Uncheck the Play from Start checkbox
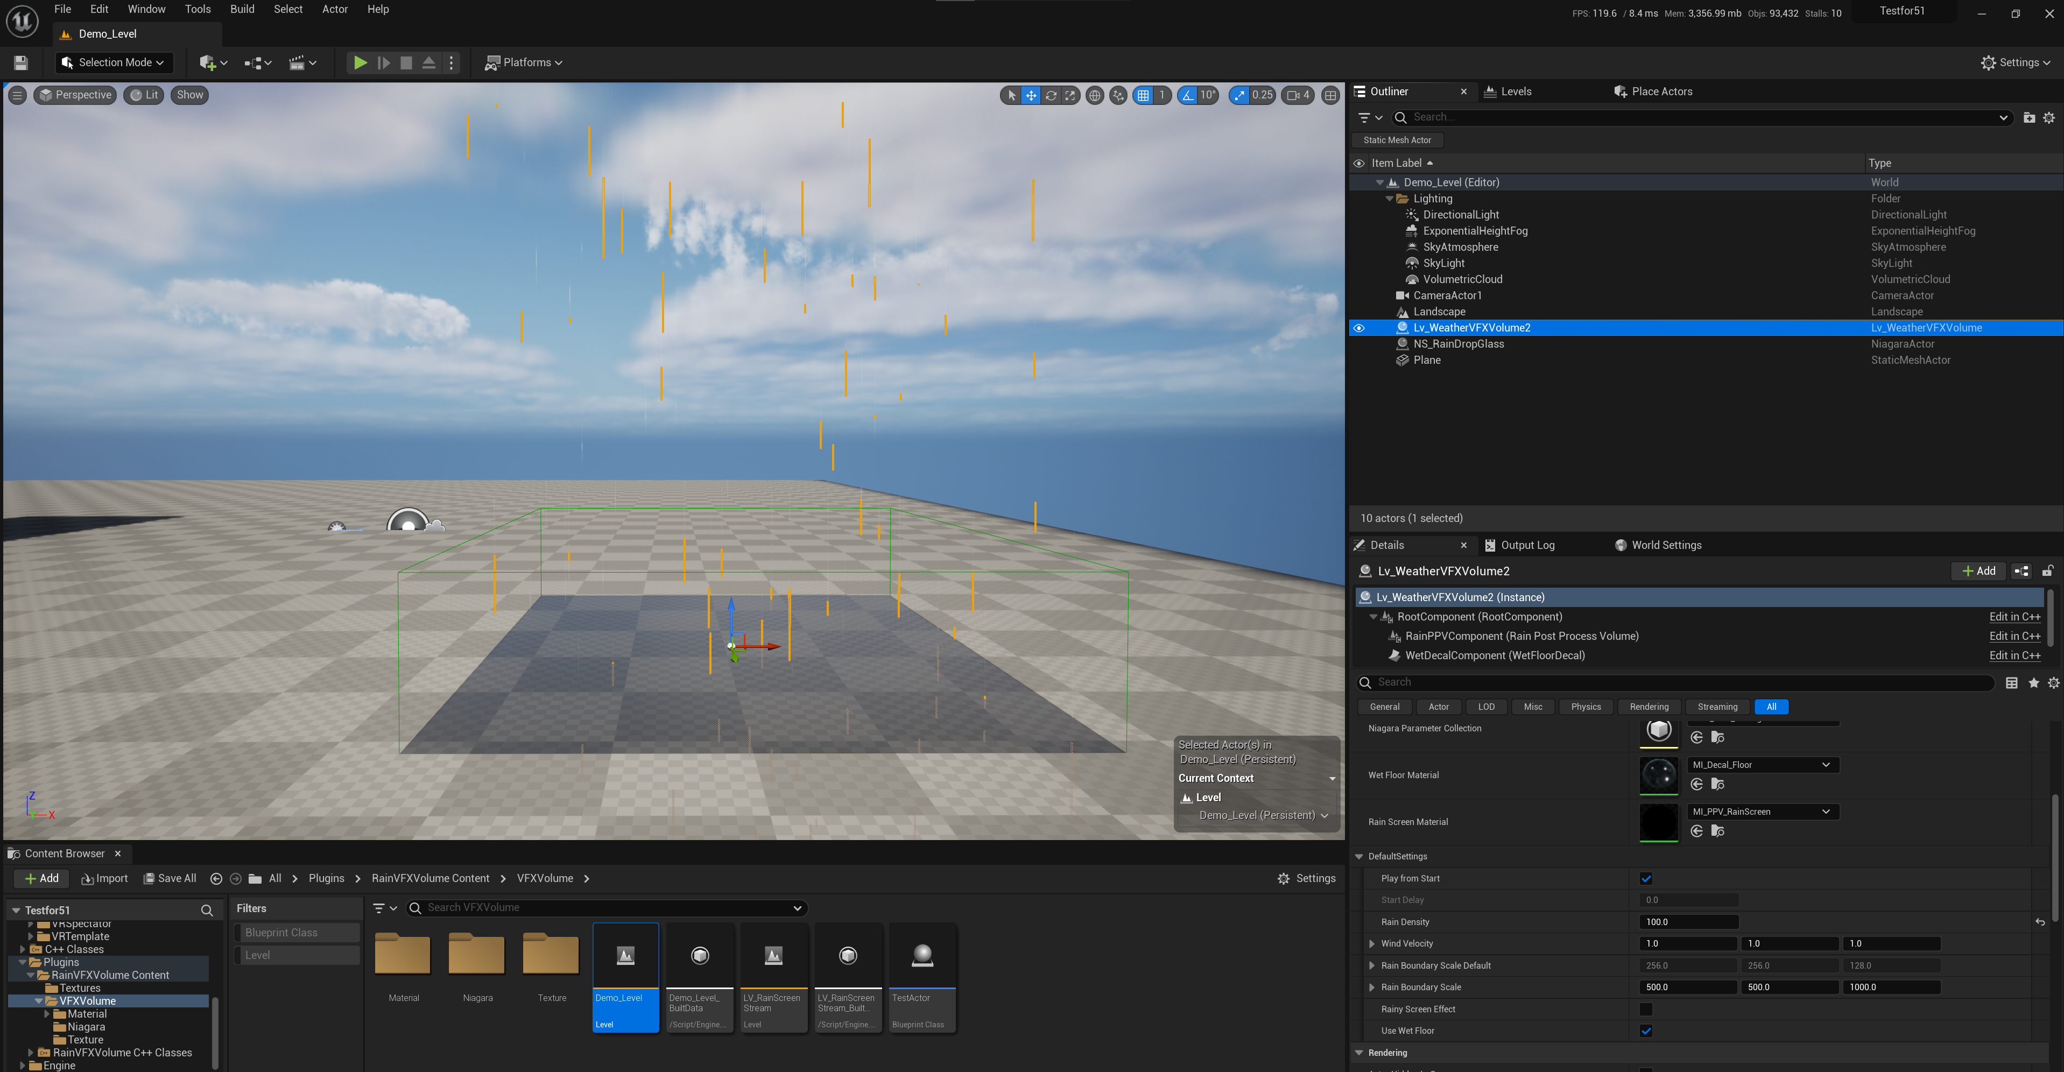The width and height of the screenshot is (2064, 1072). tap(1646, 879)
